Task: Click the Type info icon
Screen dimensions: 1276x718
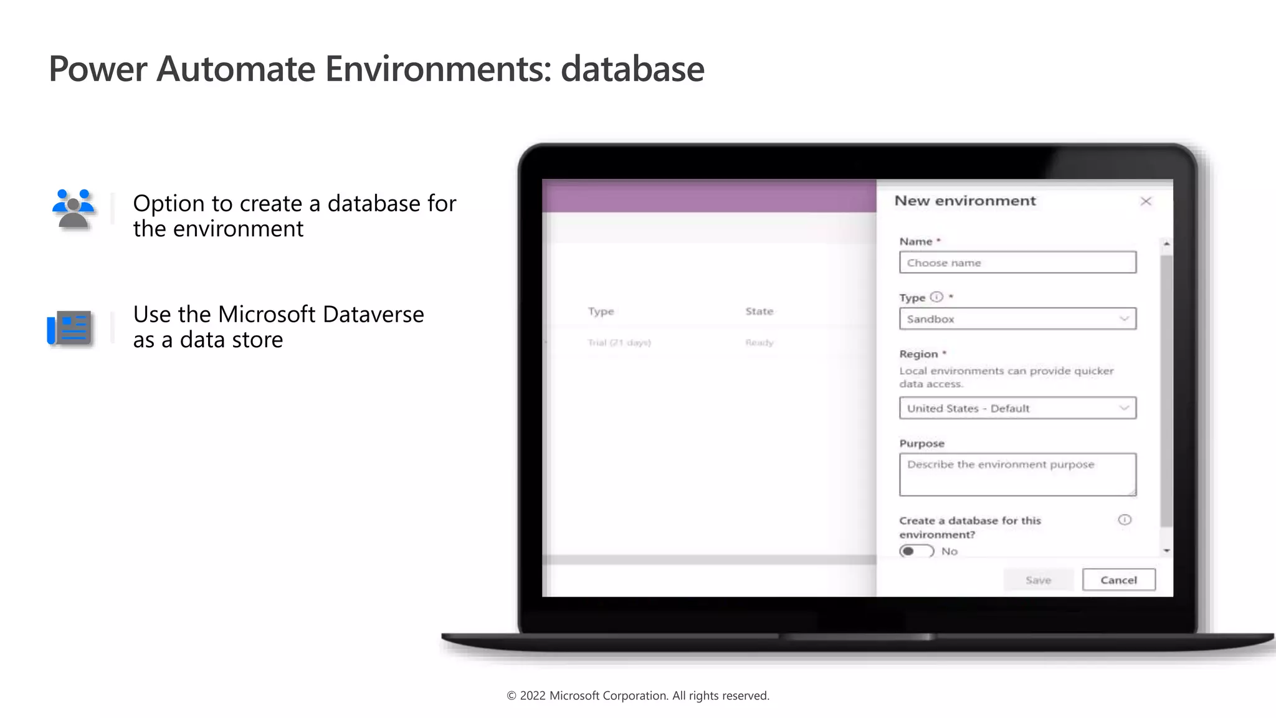Action: (x=936, y=297)
